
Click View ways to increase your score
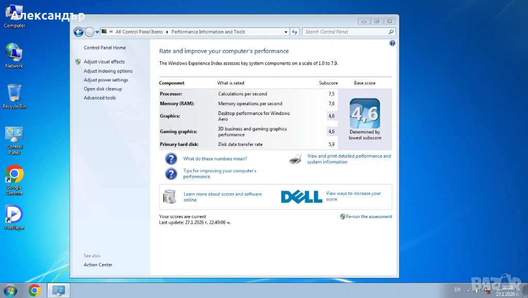point(353,196)
